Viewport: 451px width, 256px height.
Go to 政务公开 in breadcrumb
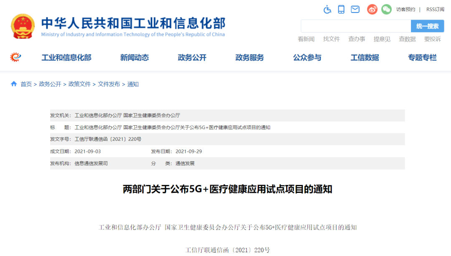(x=50, y=84)
